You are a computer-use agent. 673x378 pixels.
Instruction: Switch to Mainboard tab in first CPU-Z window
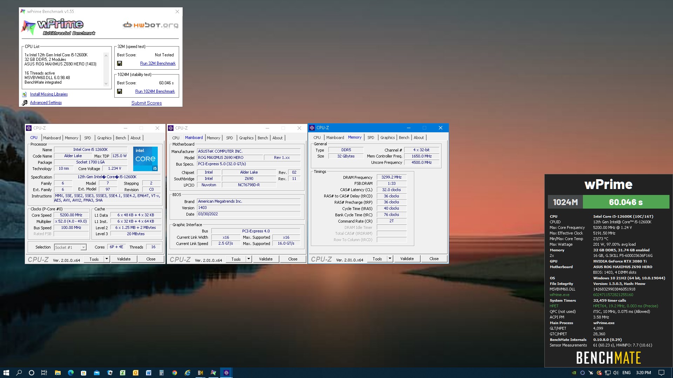point(52,138)
